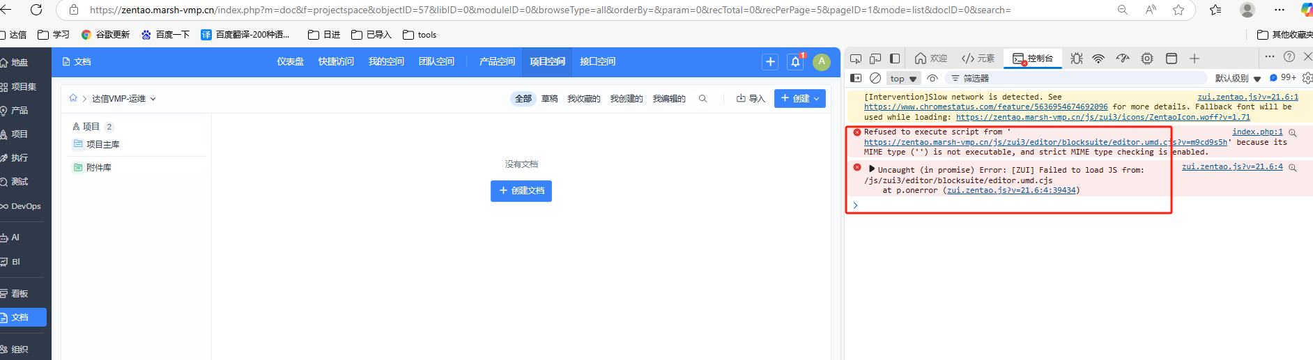Filter documents by 我编辑的
Screen dimensions: 1313x360
[669, 99]
